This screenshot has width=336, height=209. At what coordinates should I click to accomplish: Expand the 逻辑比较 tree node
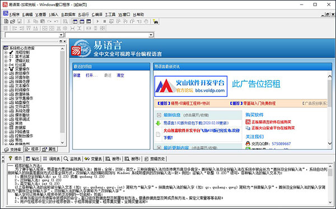pos(6,61)
